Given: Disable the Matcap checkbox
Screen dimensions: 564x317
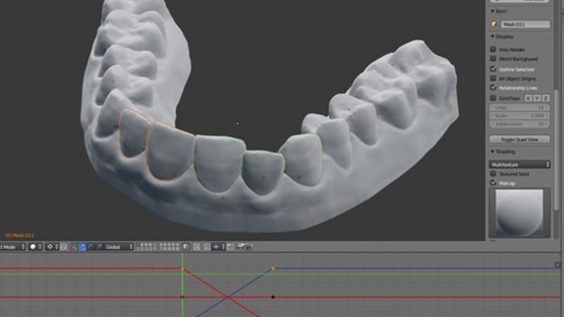Looking at the screenshot, I should 493,183.
